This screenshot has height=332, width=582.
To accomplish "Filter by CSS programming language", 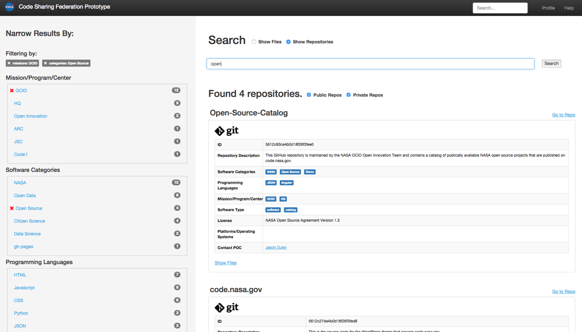I will pos(18,301).
